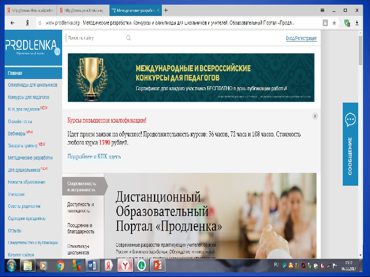Viewport: 370px width, 277px height.
Task: Open Онлайн тесты in sidebar
Action: click(x=20, y=122)
